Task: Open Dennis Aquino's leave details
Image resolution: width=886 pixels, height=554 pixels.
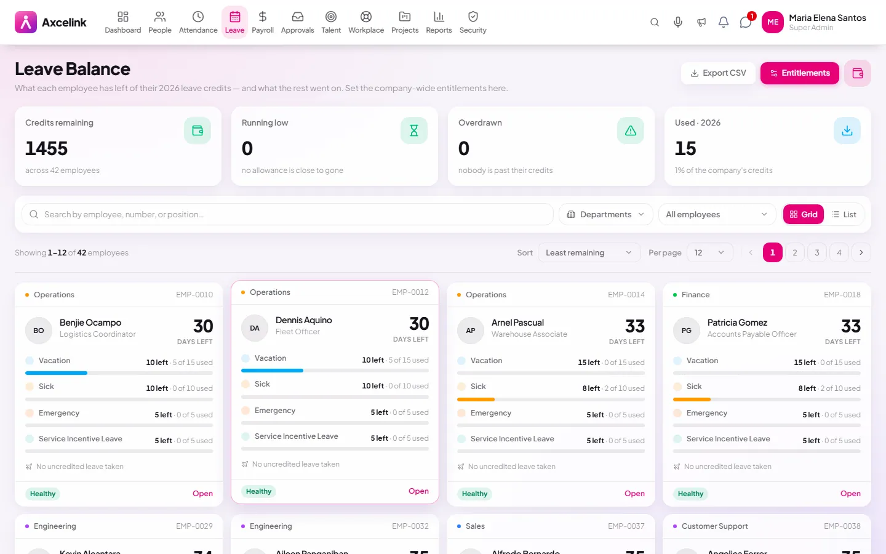Action: [x=418, y=491]
